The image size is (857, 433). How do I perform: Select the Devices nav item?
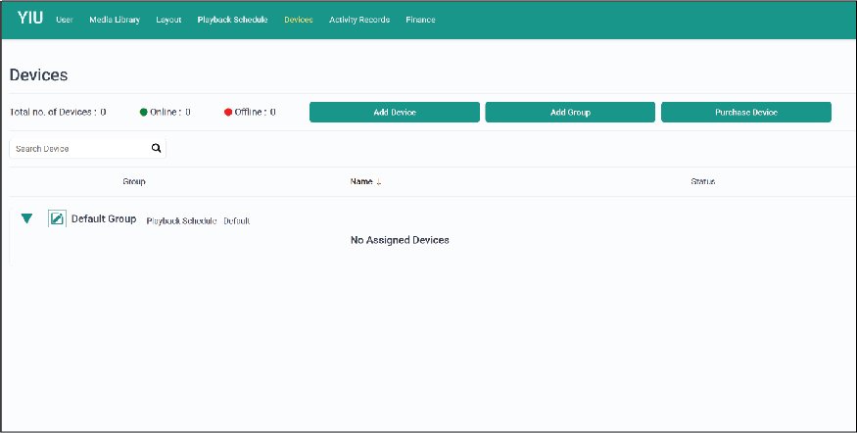tap(299, 20)
